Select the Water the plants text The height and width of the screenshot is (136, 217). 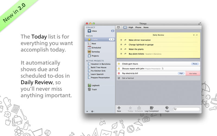tap(136, 49)
